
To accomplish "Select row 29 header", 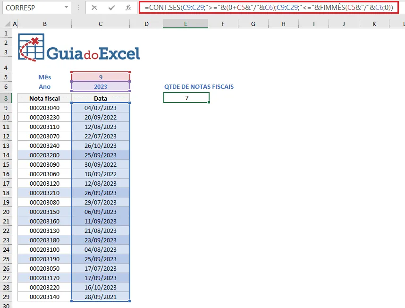I will (x=6, y=297).
